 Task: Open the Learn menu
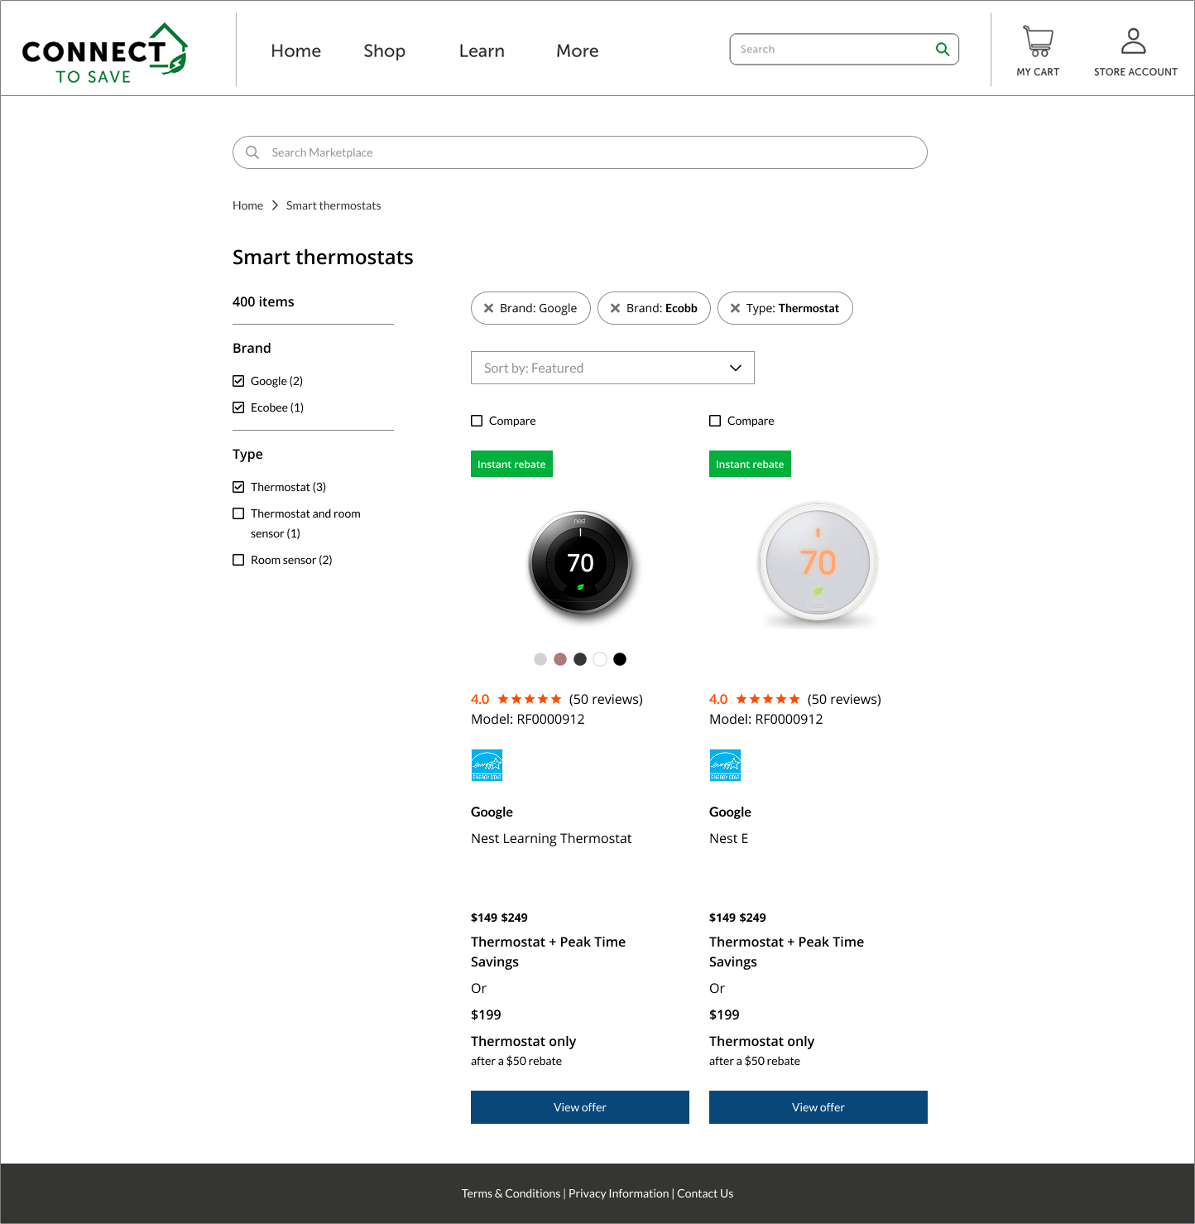[x=482, y=51]
